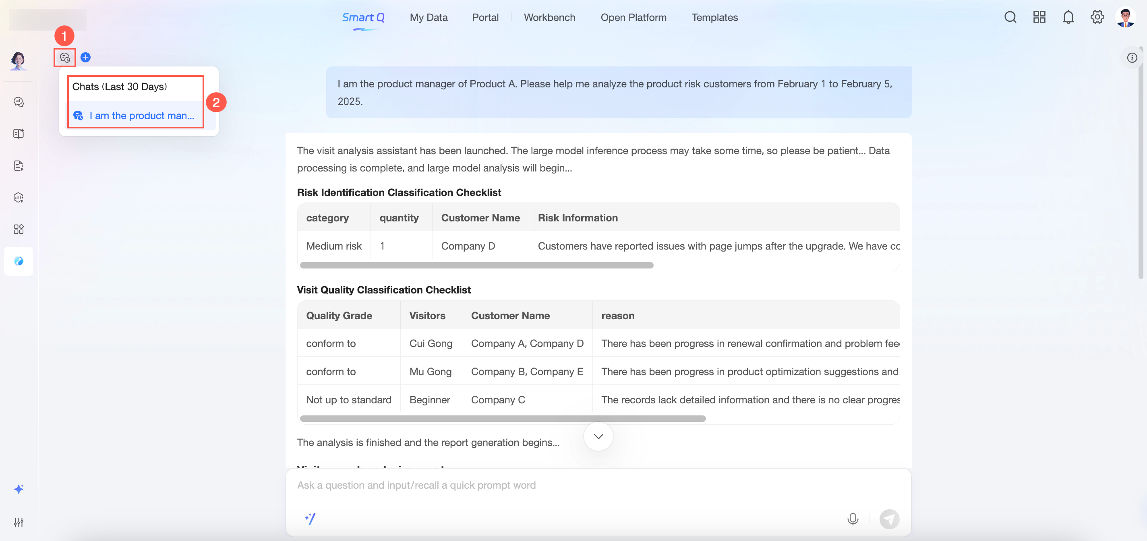Click the sliders icon at sidebar bottom
Image resolution: width=1147 pixels, height=541 pixels.
(x=18, y=522)
